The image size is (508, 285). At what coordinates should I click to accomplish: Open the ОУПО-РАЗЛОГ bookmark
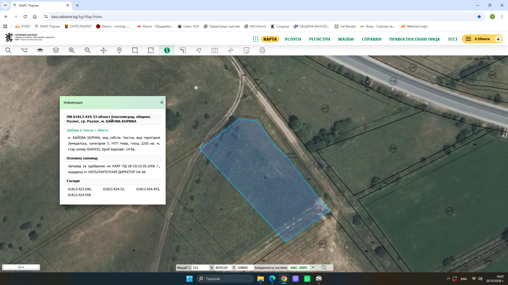tap(78, 26)
